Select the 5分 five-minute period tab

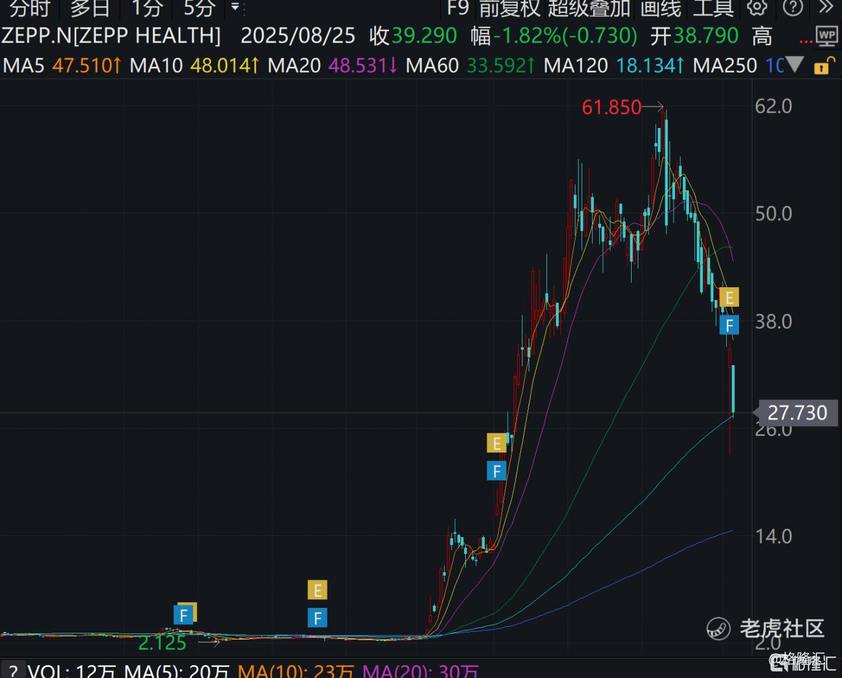(x=199, y=9)
